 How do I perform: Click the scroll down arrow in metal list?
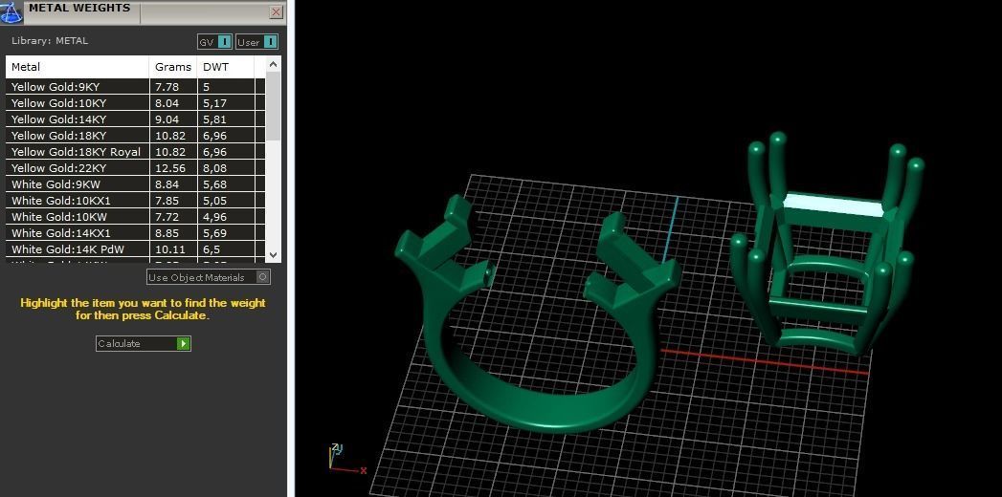click(274, 254)
